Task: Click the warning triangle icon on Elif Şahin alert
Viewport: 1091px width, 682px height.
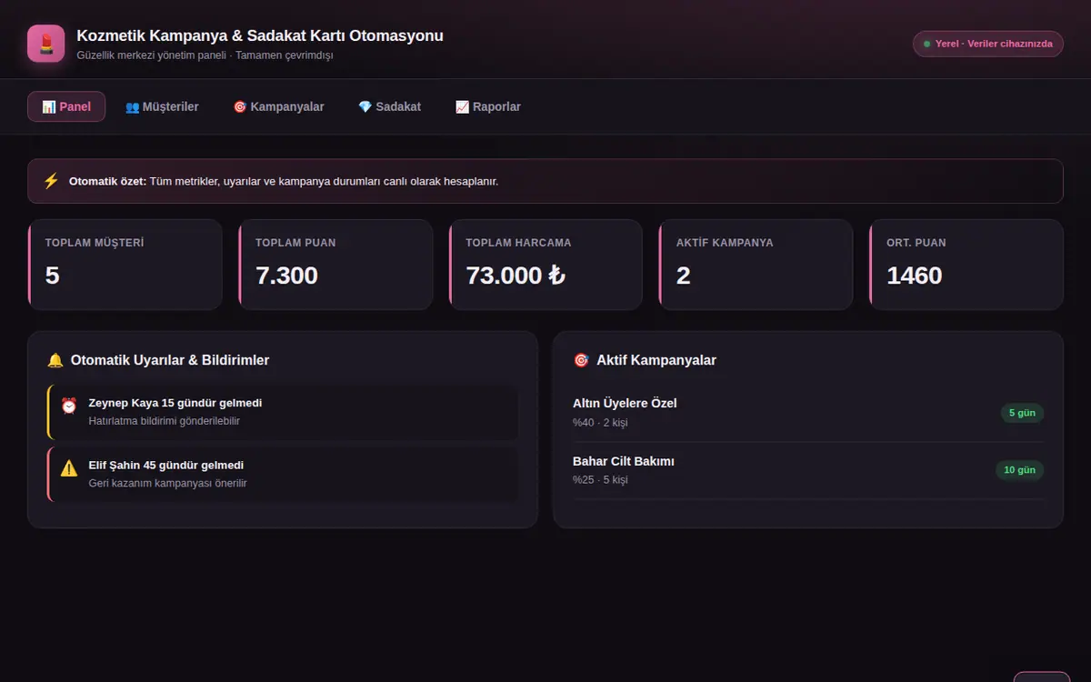Action: pos(69,468)
